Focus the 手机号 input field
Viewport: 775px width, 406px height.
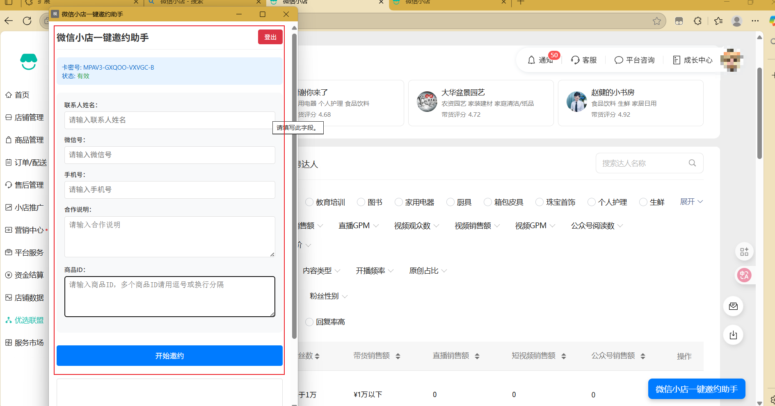point(169,190)
